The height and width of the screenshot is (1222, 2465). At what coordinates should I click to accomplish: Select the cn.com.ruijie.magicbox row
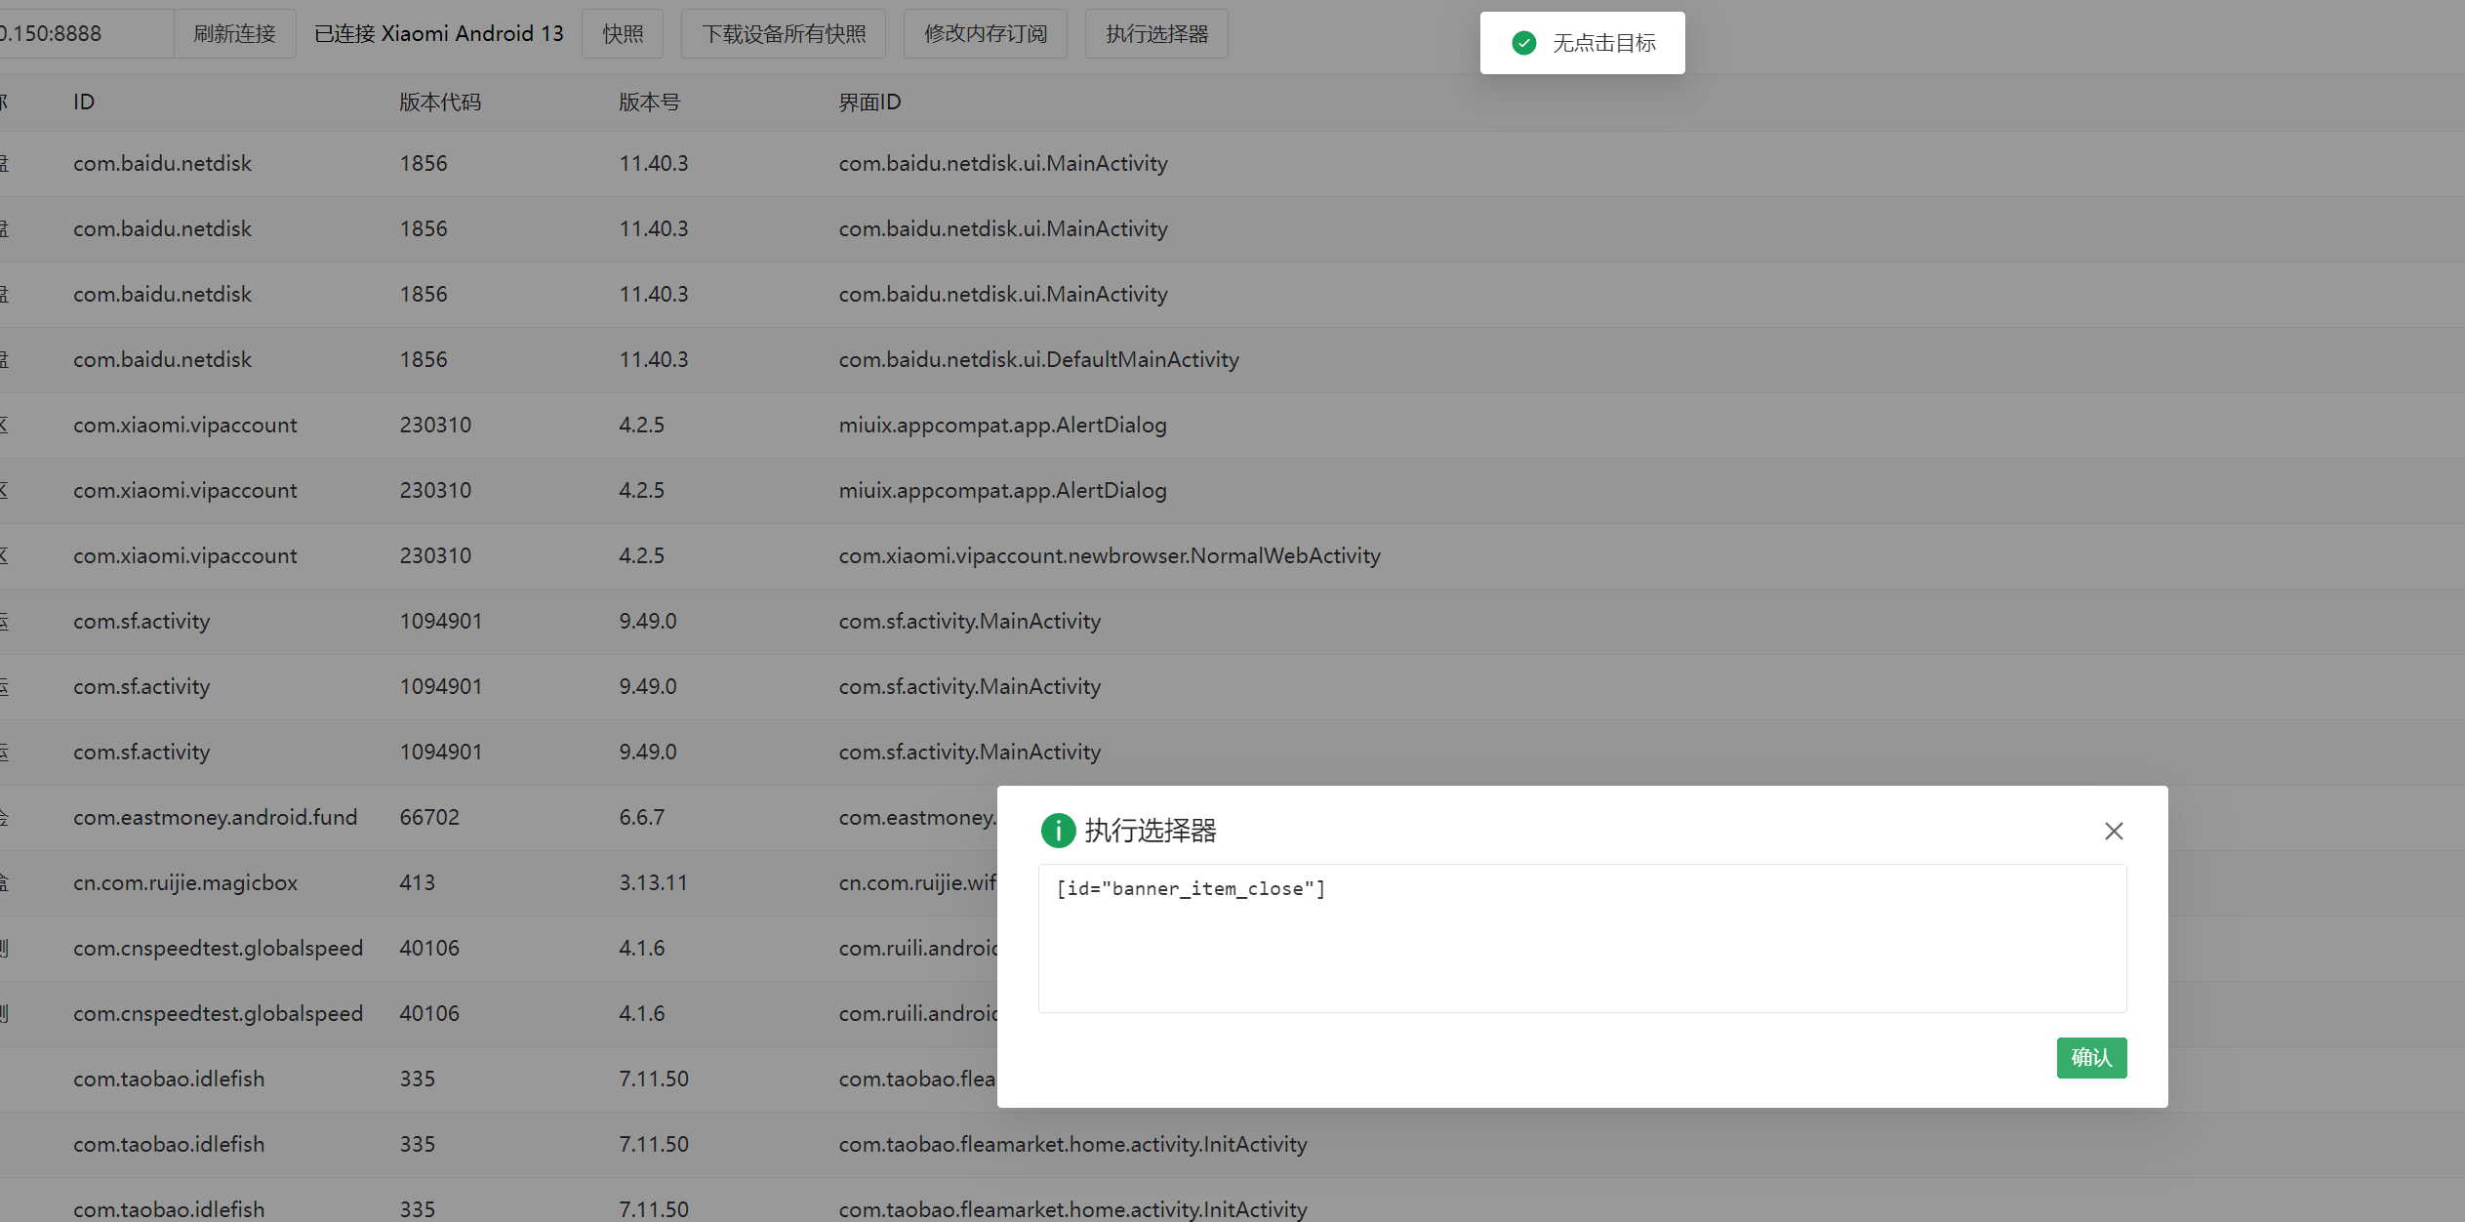488,882
